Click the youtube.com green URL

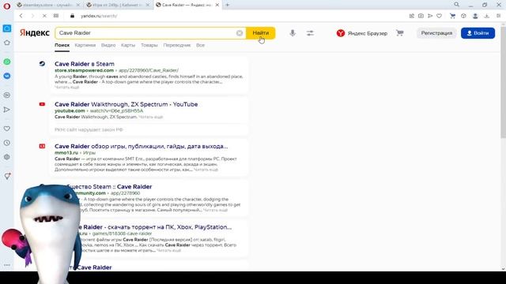70,110
